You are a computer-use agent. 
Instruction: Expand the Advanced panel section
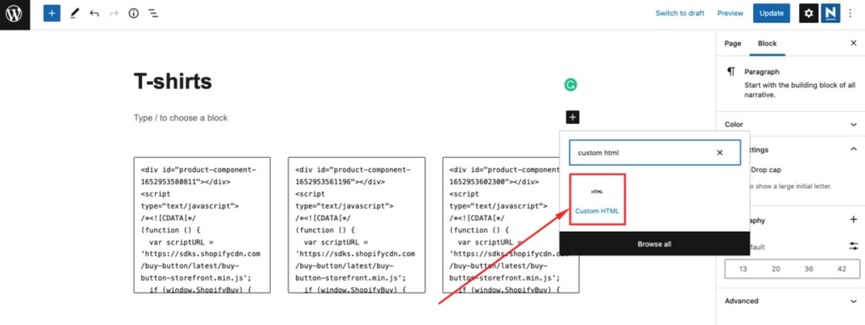tap(853, 301)
